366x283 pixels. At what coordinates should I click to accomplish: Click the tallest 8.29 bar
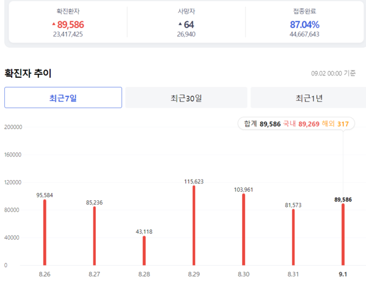pos(194,226)
